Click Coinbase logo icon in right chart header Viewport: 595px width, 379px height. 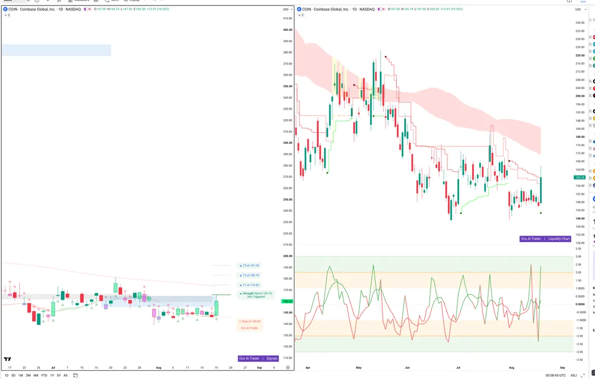tap(299, 9)
